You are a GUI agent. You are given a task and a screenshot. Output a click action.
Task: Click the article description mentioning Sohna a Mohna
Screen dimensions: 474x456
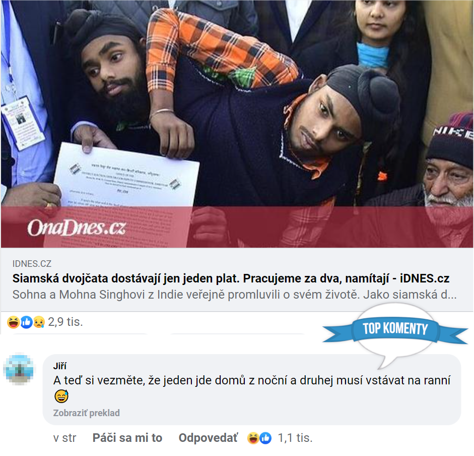coord(235,295)
